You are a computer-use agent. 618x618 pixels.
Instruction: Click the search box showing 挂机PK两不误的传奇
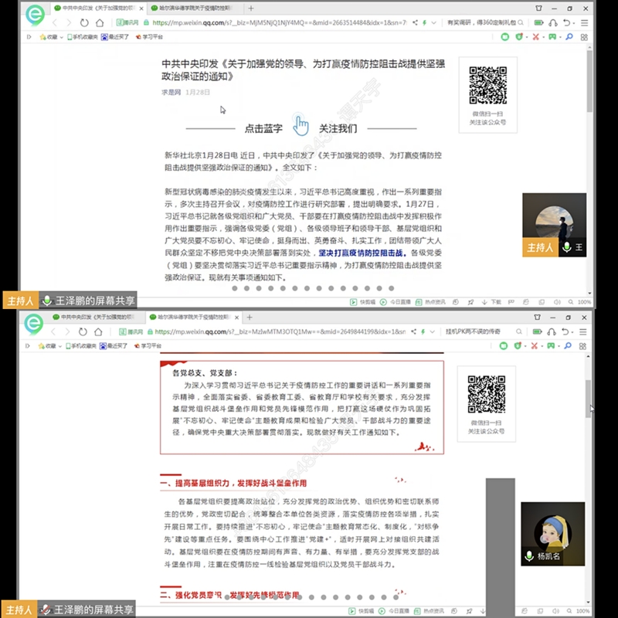pos(475,331)
